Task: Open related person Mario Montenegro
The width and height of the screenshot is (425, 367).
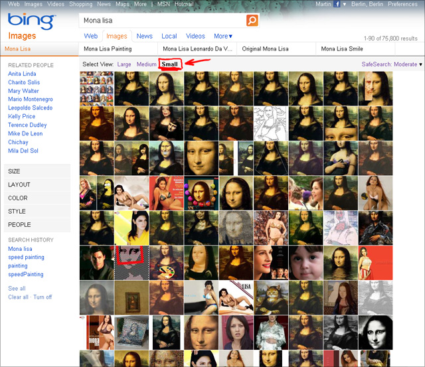Action: pyautogui.click(x=31, y=99)
